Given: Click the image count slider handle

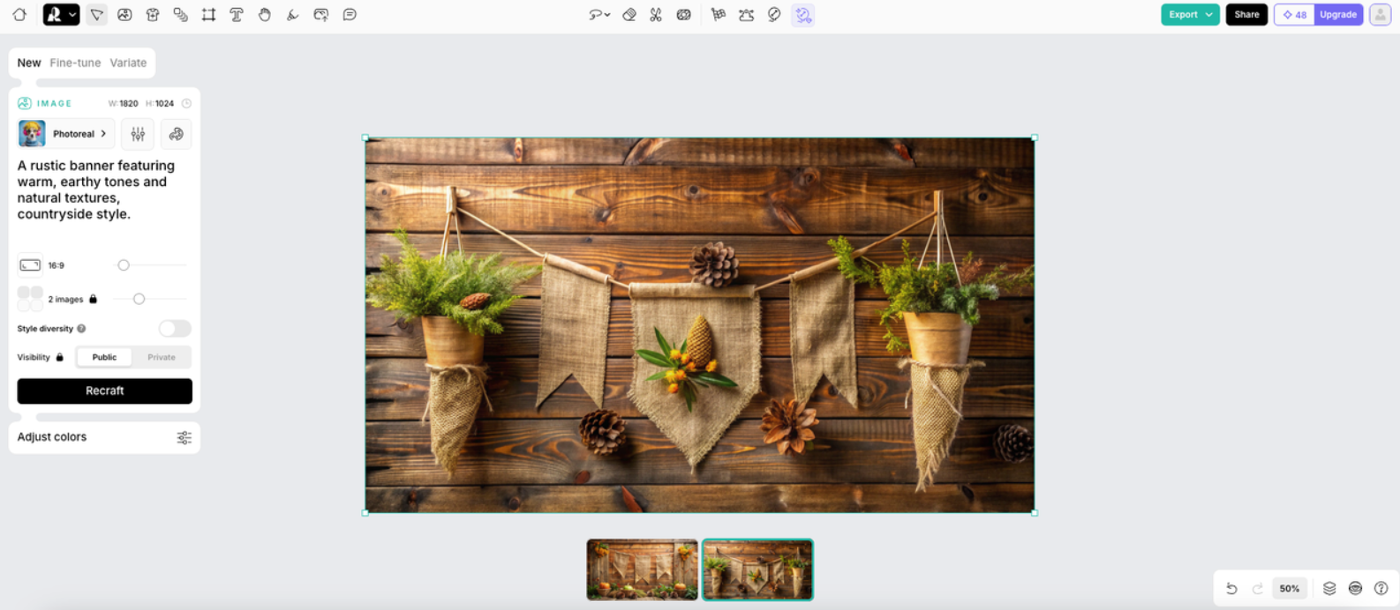Looking at the screenshot, I should coord(139,299).
